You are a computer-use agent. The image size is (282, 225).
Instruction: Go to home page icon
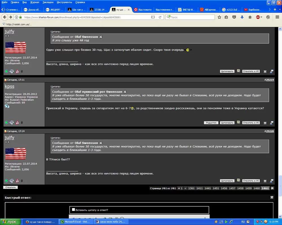tap(250, 17)
